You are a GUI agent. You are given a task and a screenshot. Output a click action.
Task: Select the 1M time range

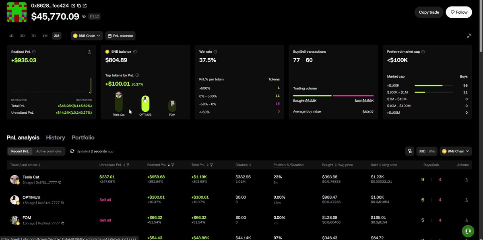45,36
